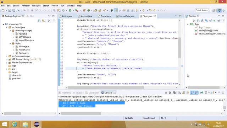Switch to the ImportData.java editor tab

(x=127, y=16)
